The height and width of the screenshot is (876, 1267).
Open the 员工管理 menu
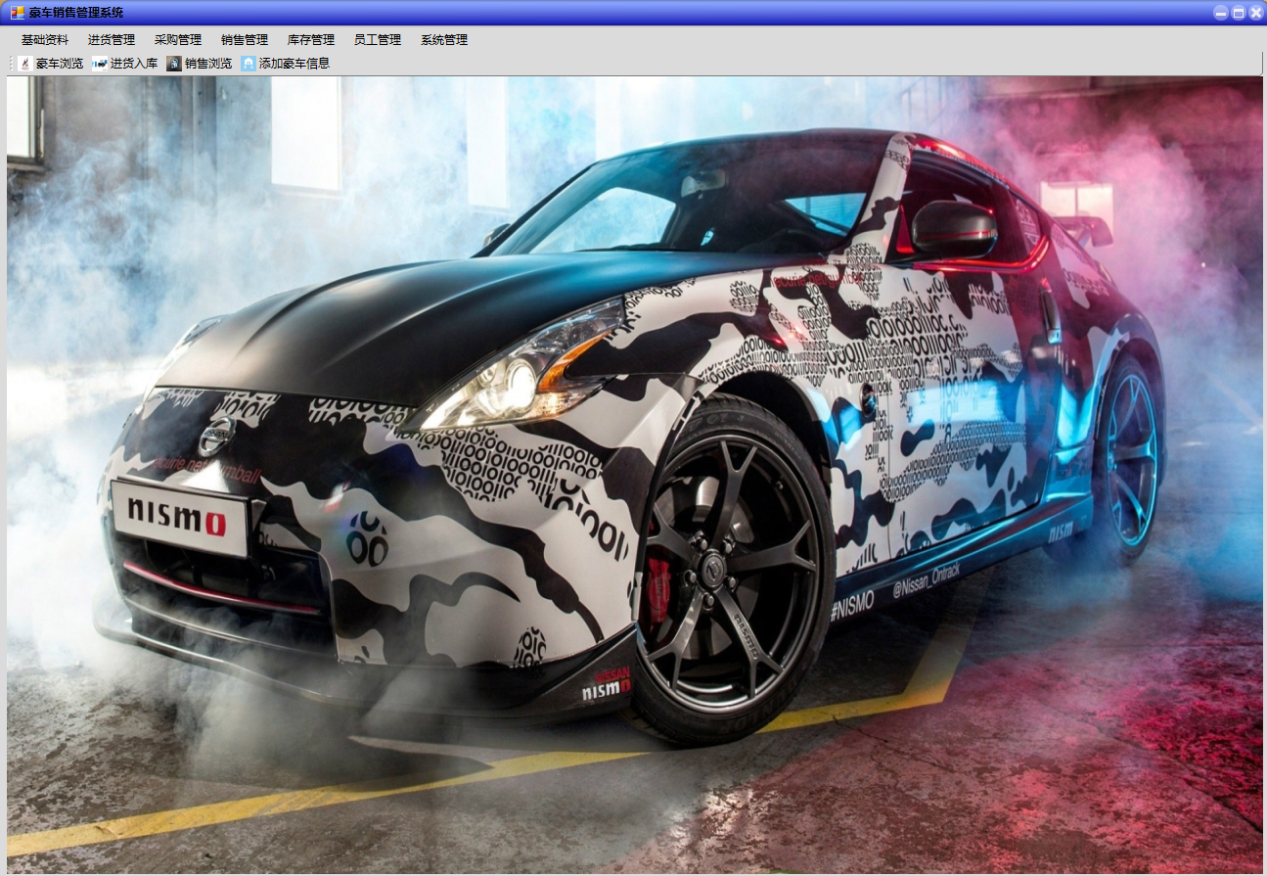tap(378, 40)
